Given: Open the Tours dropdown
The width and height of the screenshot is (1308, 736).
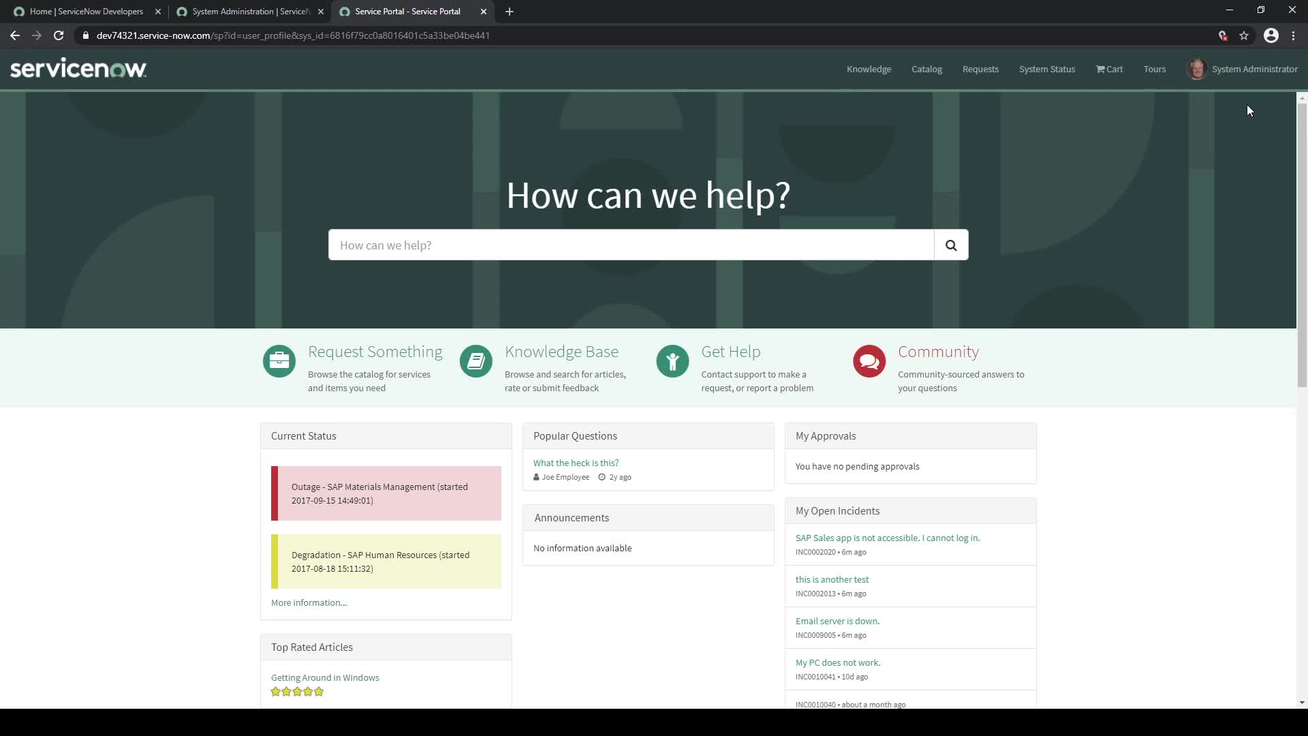Looking at the screenshot, I should (x=1155, y=69).
